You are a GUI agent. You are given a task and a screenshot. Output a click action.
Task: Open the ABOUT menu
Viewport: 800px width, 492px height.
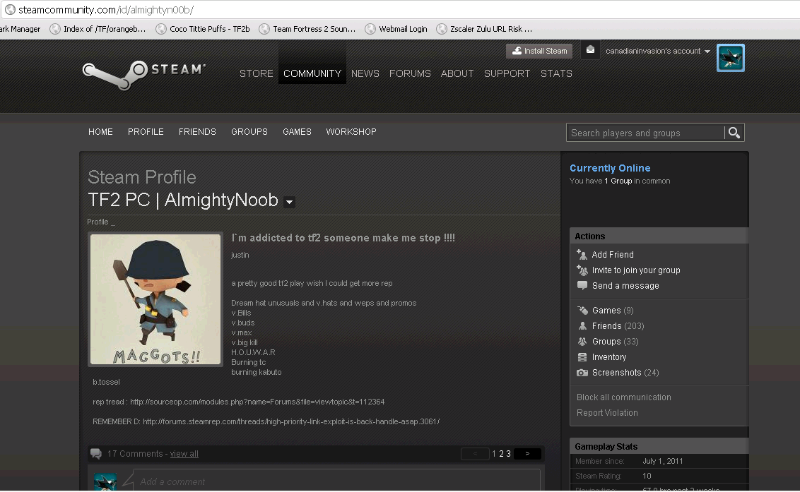(457, 73)
